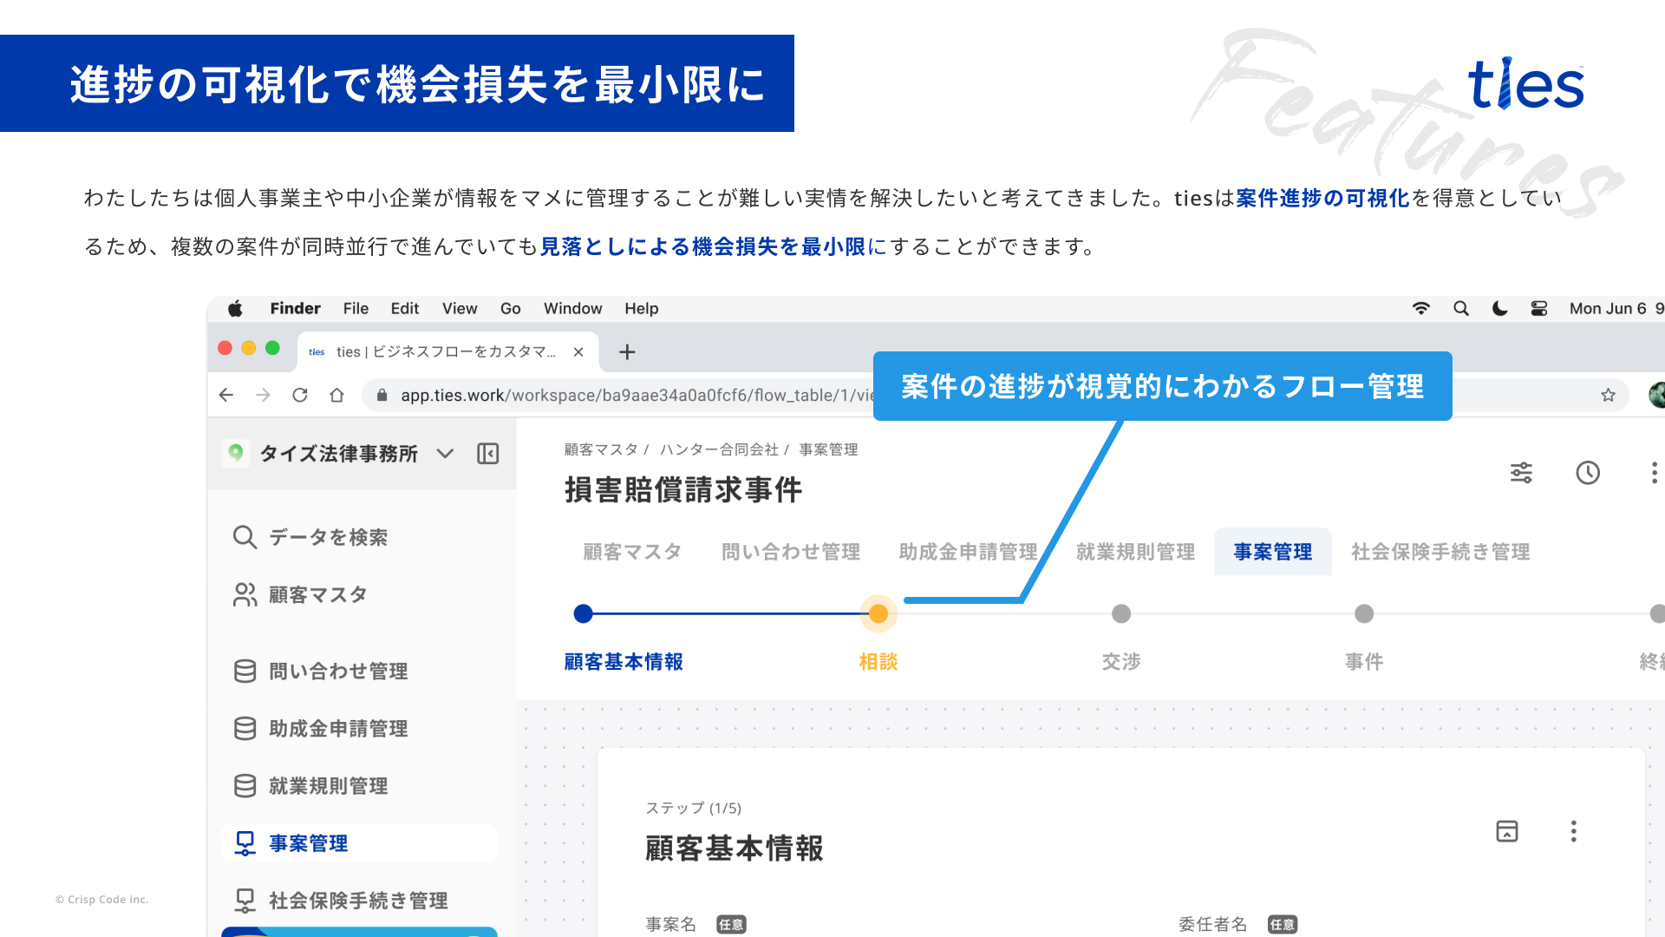Toggle macOS Control Center icon
The width and height of the screenshot is (1665, 937).
tap(1539, 309)
